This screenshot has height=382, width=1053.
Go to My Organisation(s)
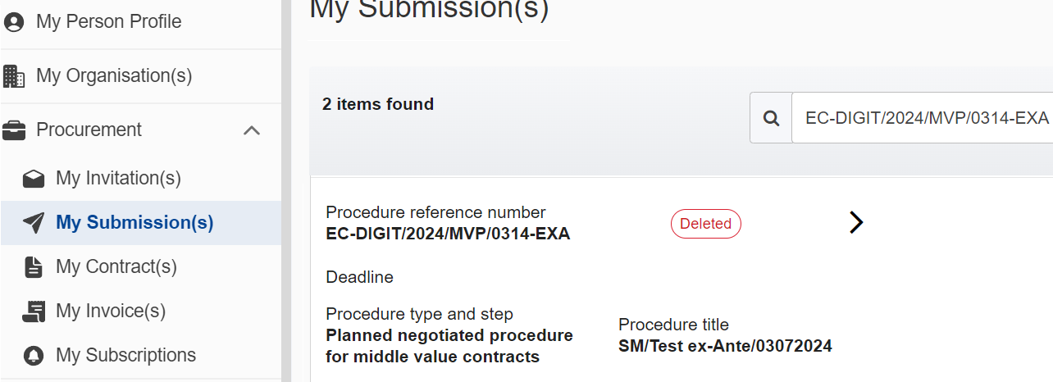tap(114, 76)
